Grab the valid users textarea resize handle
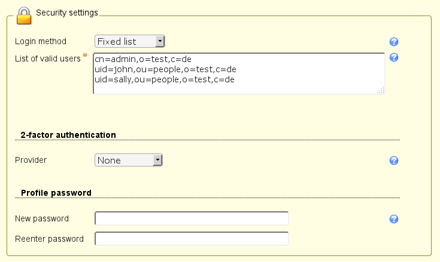The width and height of the screenshot is (440, 262). pos(380,90)
